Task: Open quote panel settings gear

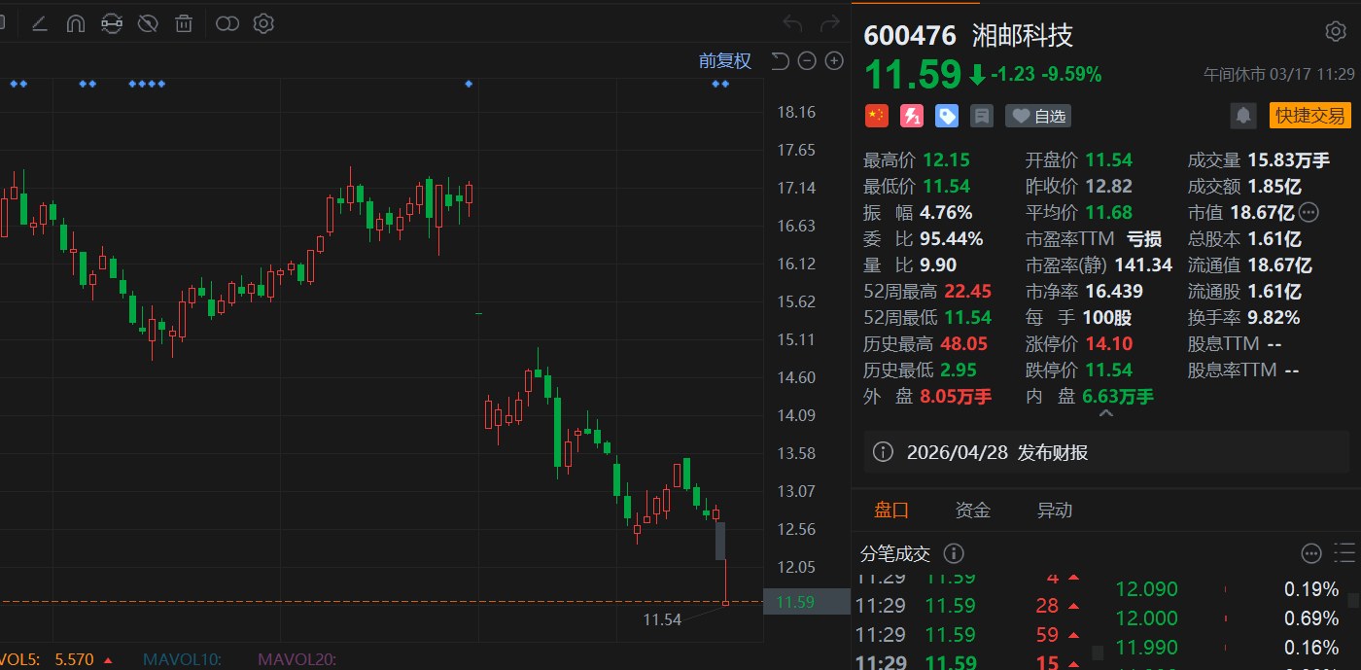Action: click(1336, 32)
